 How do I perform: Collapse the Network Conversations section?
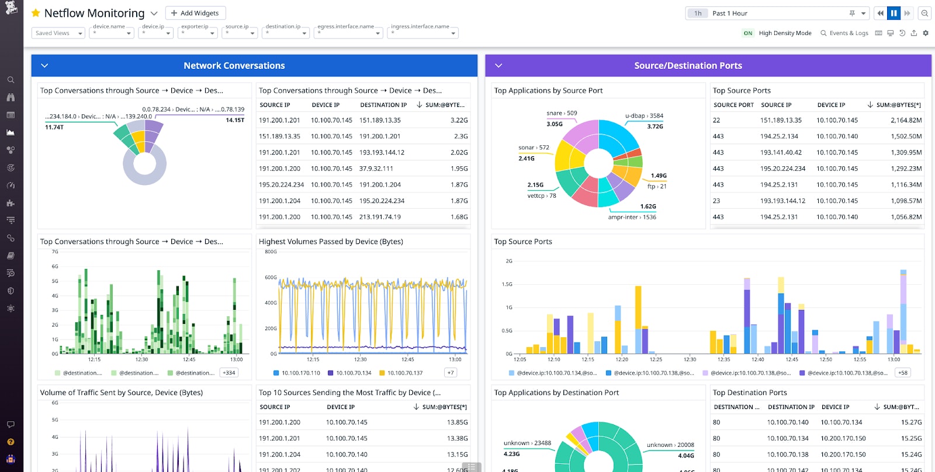tap(44, 66)
